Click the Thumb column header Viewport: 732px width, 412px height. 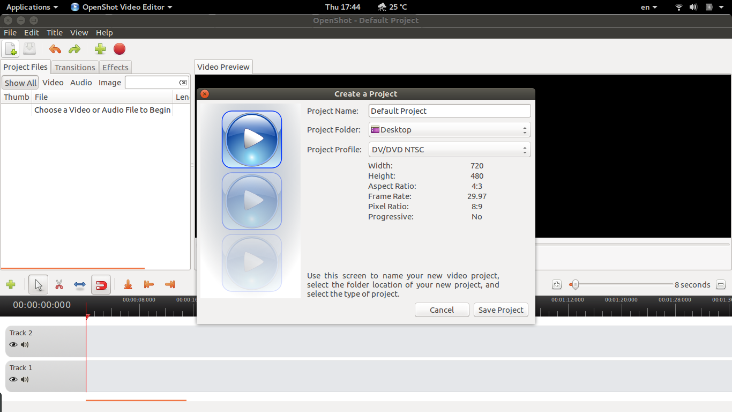pyautogui.click(x=16, y=97)
